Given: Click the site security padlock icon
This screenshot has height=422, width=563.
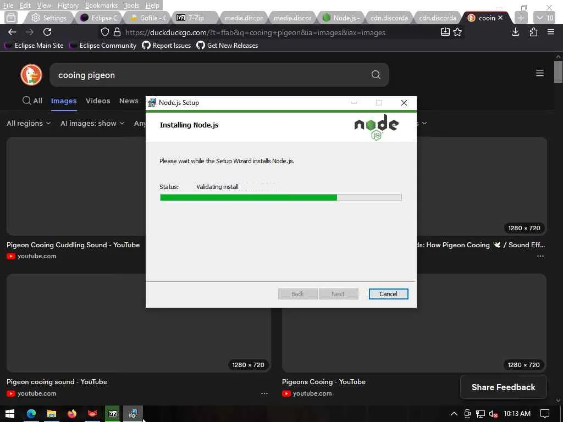Looking at the screenshot, I should coord(117,32).
